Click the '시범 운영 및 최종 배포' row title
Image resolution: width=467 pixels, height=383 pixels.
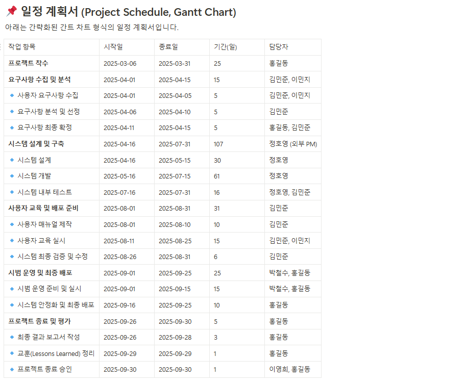(x=40, y=273)
